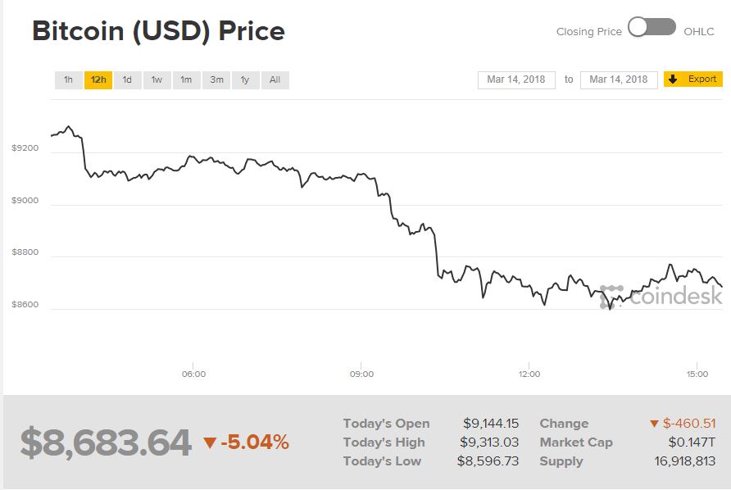731x490 pixels.
Task: Click the coindesk watermark logo
Action: pos(661,296)
